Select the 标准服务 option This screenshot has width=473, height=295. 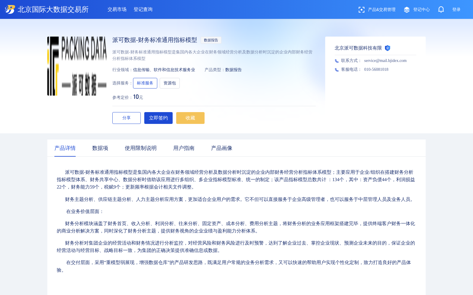coord(145,83)
